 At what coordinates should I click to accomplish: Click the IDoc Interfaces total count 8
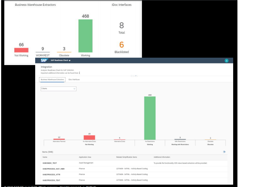coord(121,25)
